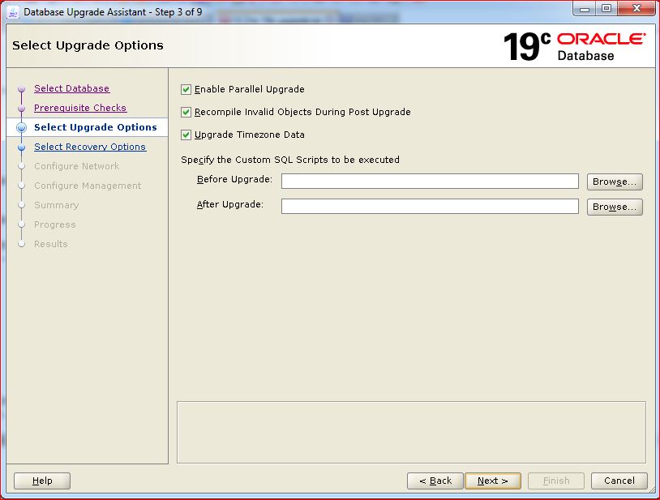Click the Select Database step bullet
The width and height of the screenshot is (660, 500).
[22, 89]
